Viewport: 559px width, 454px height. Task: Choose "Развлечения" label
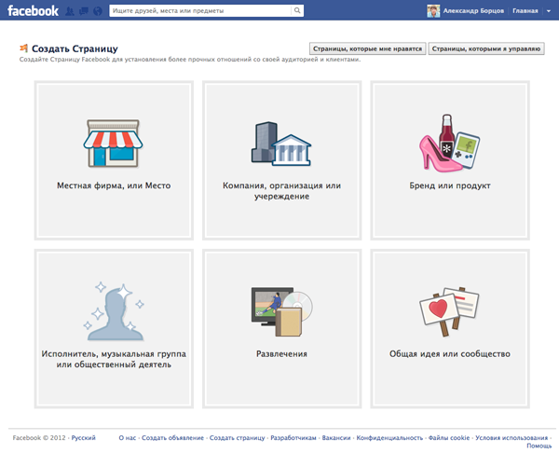pos(281,354)
